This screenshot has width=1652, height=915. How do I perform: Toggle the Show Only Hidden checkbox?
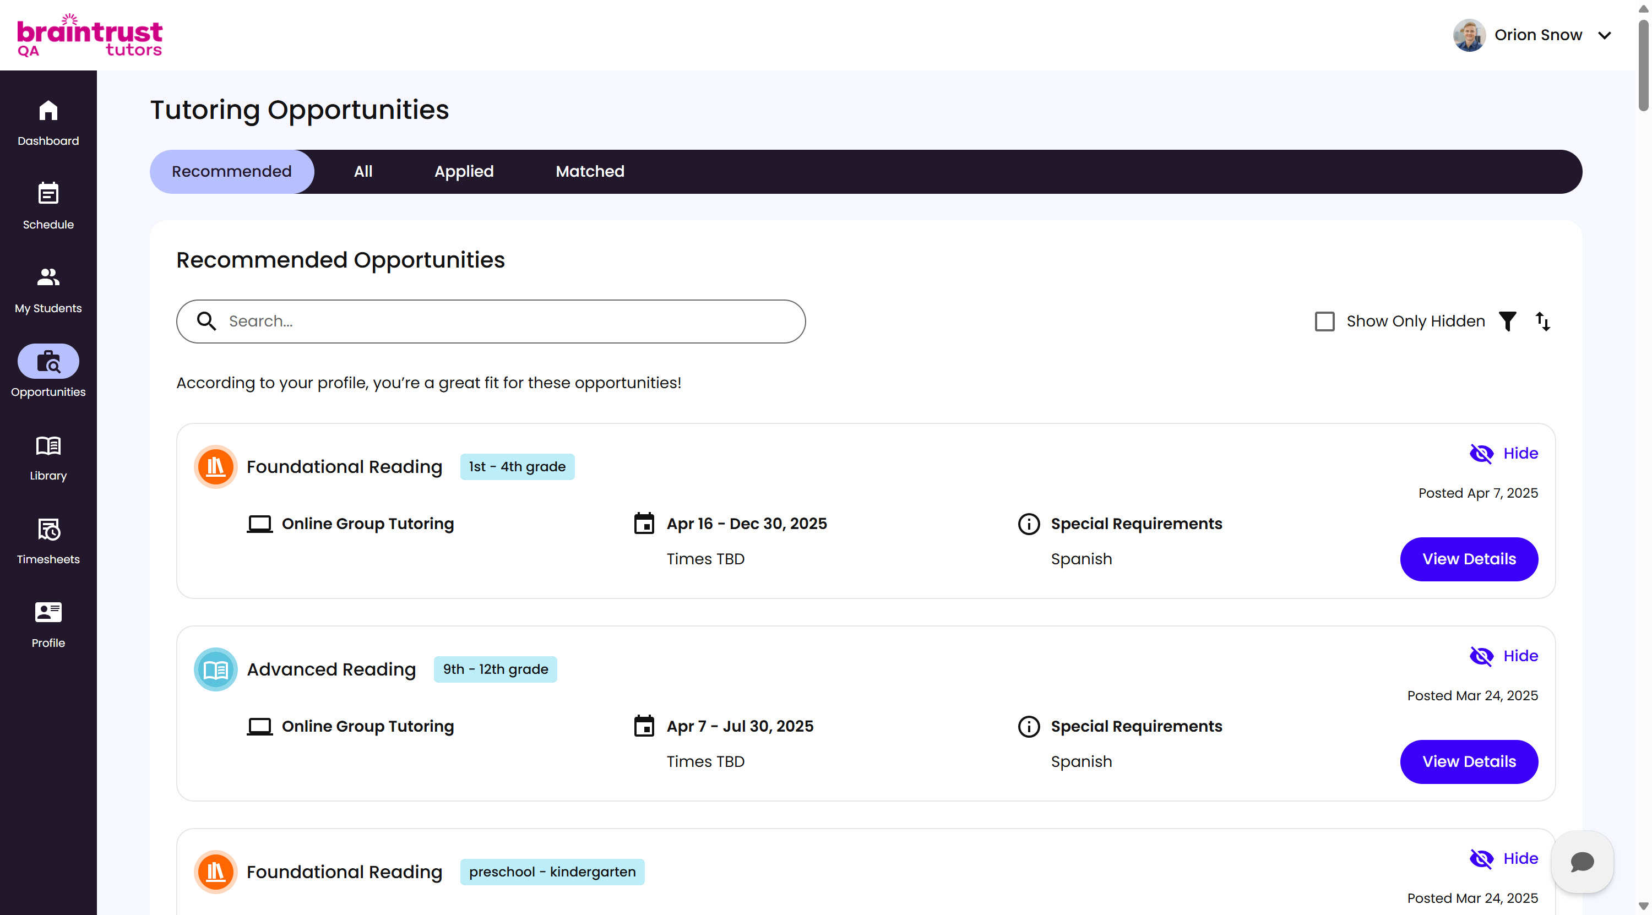tap(1324, 322)
